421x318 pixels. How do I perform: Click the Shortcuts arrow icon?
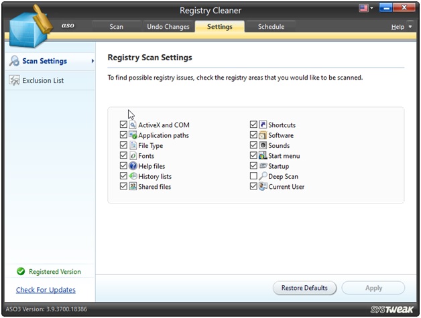263,125
